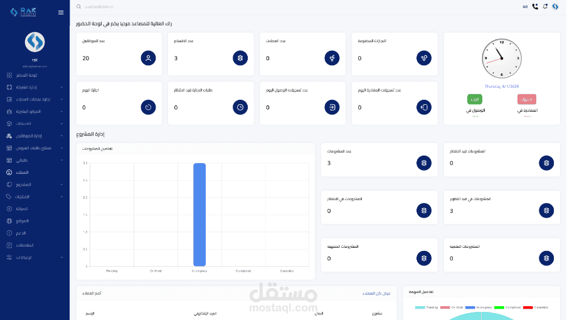The width and height of the screenshot is (567, 320).
Task: Open the profile logo avatar in the header
Action: click(555, 6)
